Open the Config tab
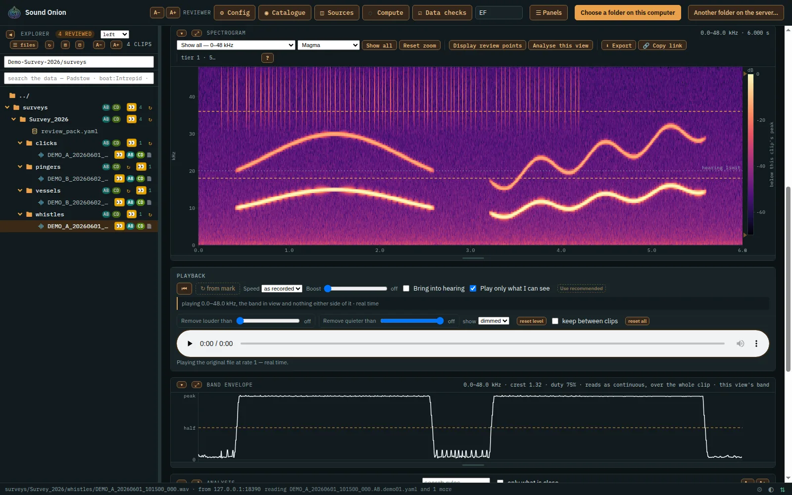 pos(235,13)
